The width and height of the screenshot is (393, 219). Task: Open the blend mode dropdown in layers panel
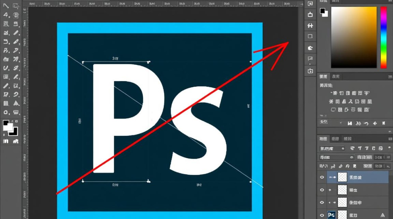pyautogui.click(x=336, y=157)
